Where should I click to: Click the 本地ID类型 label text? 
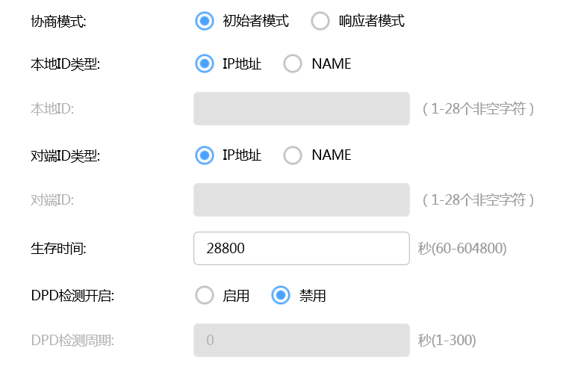click(x=65, y=63)
